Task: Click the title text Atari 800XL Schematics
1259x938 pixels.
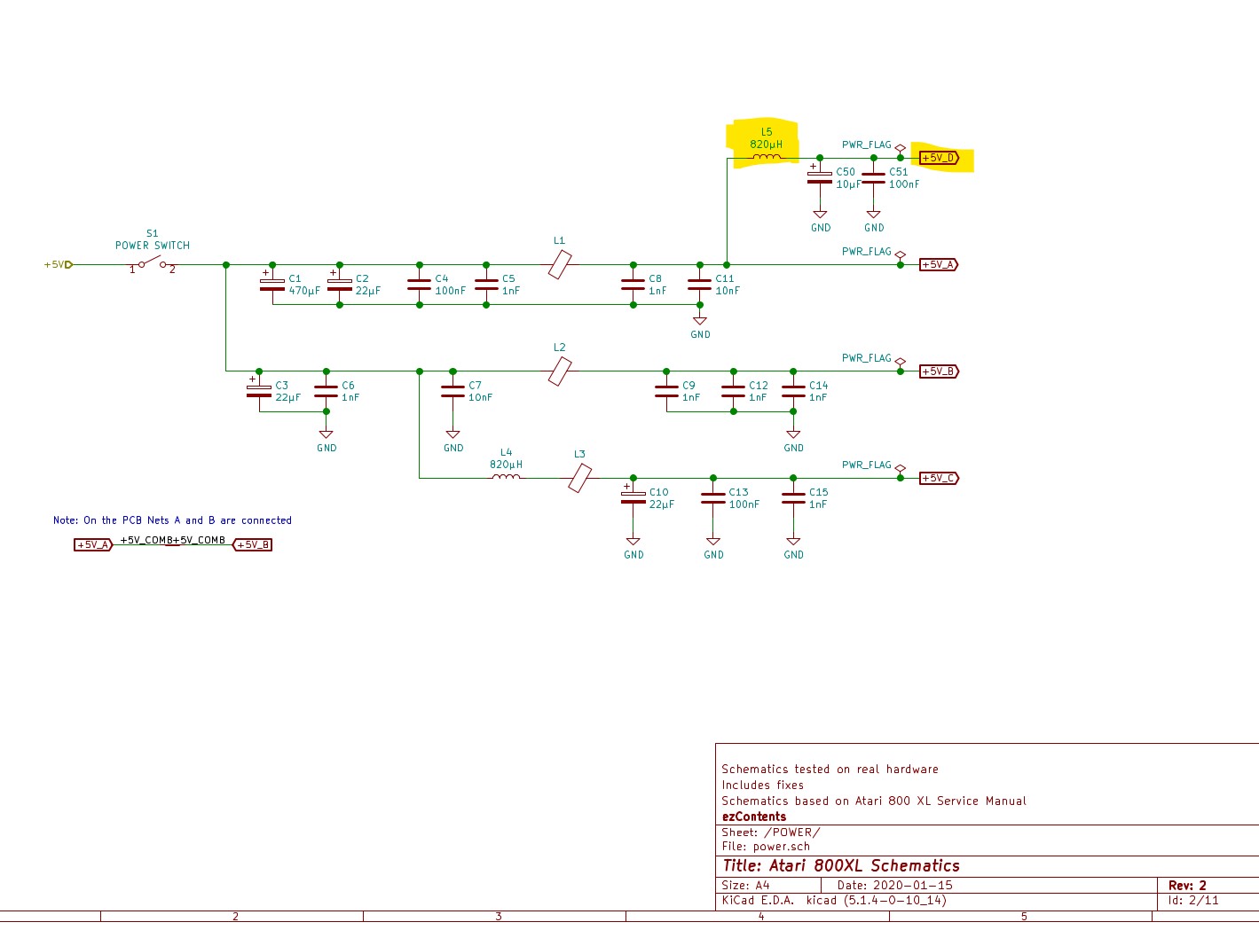Action: [x=840, y=865]
